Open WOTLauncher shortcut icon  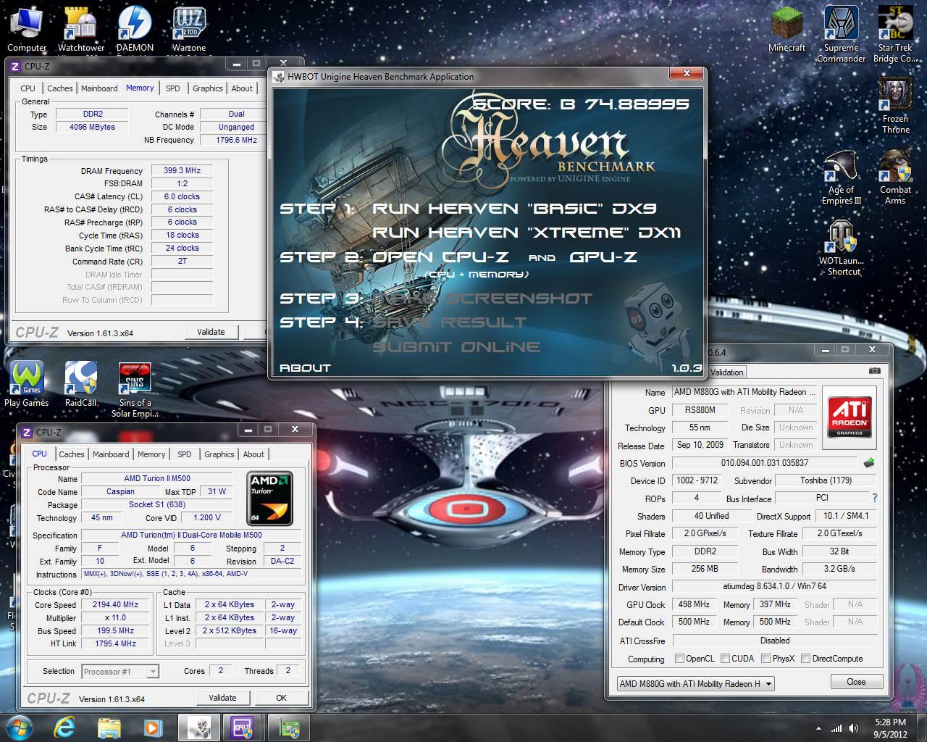(x=841, y=247)
